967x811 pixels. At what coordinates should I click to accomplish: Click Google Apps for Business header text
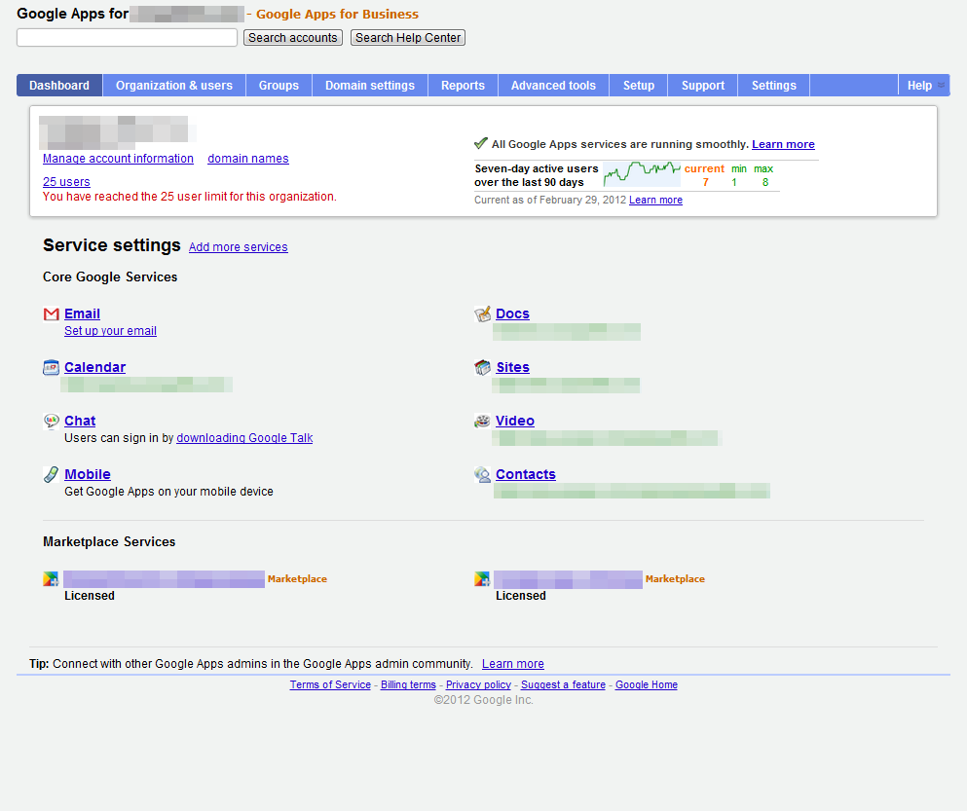337,15
